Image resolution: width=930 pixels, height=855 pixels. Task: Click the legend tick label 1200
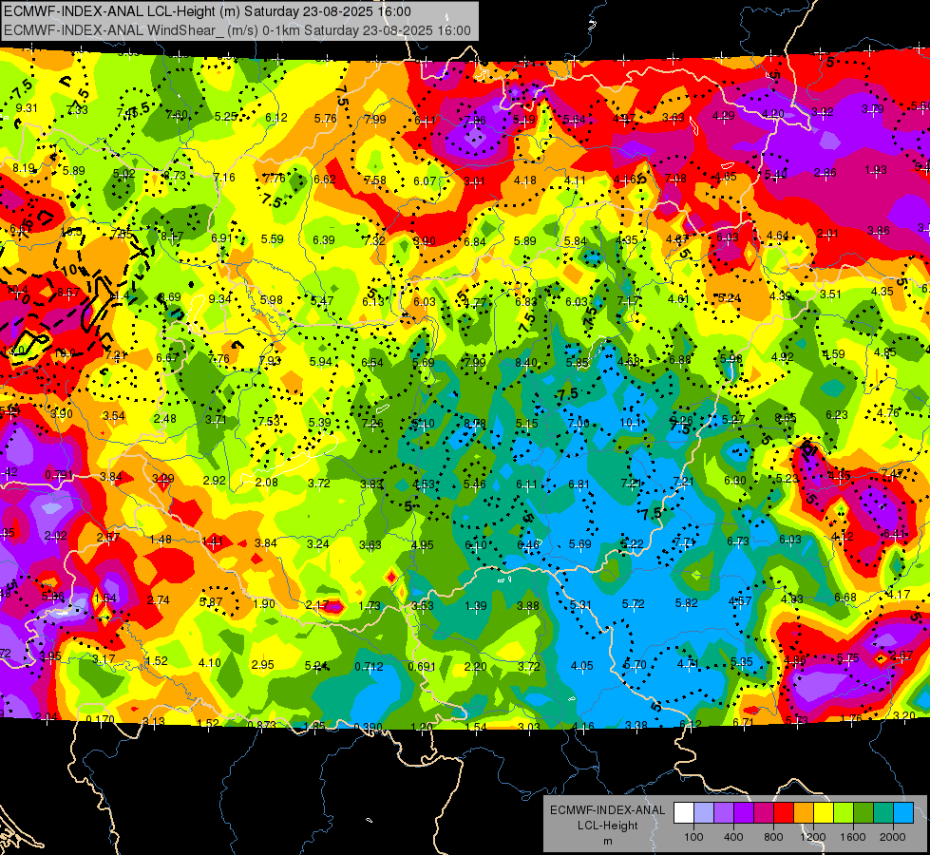coord(812,837)
